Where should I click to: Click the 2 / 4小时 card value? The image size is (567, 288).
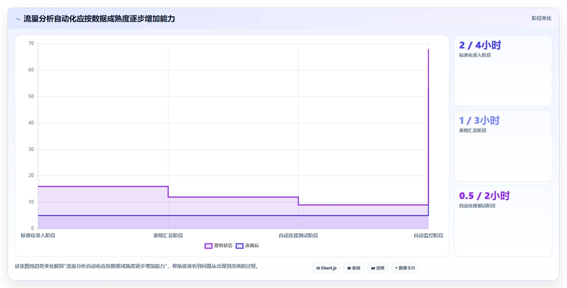click(x=480, y=45)
